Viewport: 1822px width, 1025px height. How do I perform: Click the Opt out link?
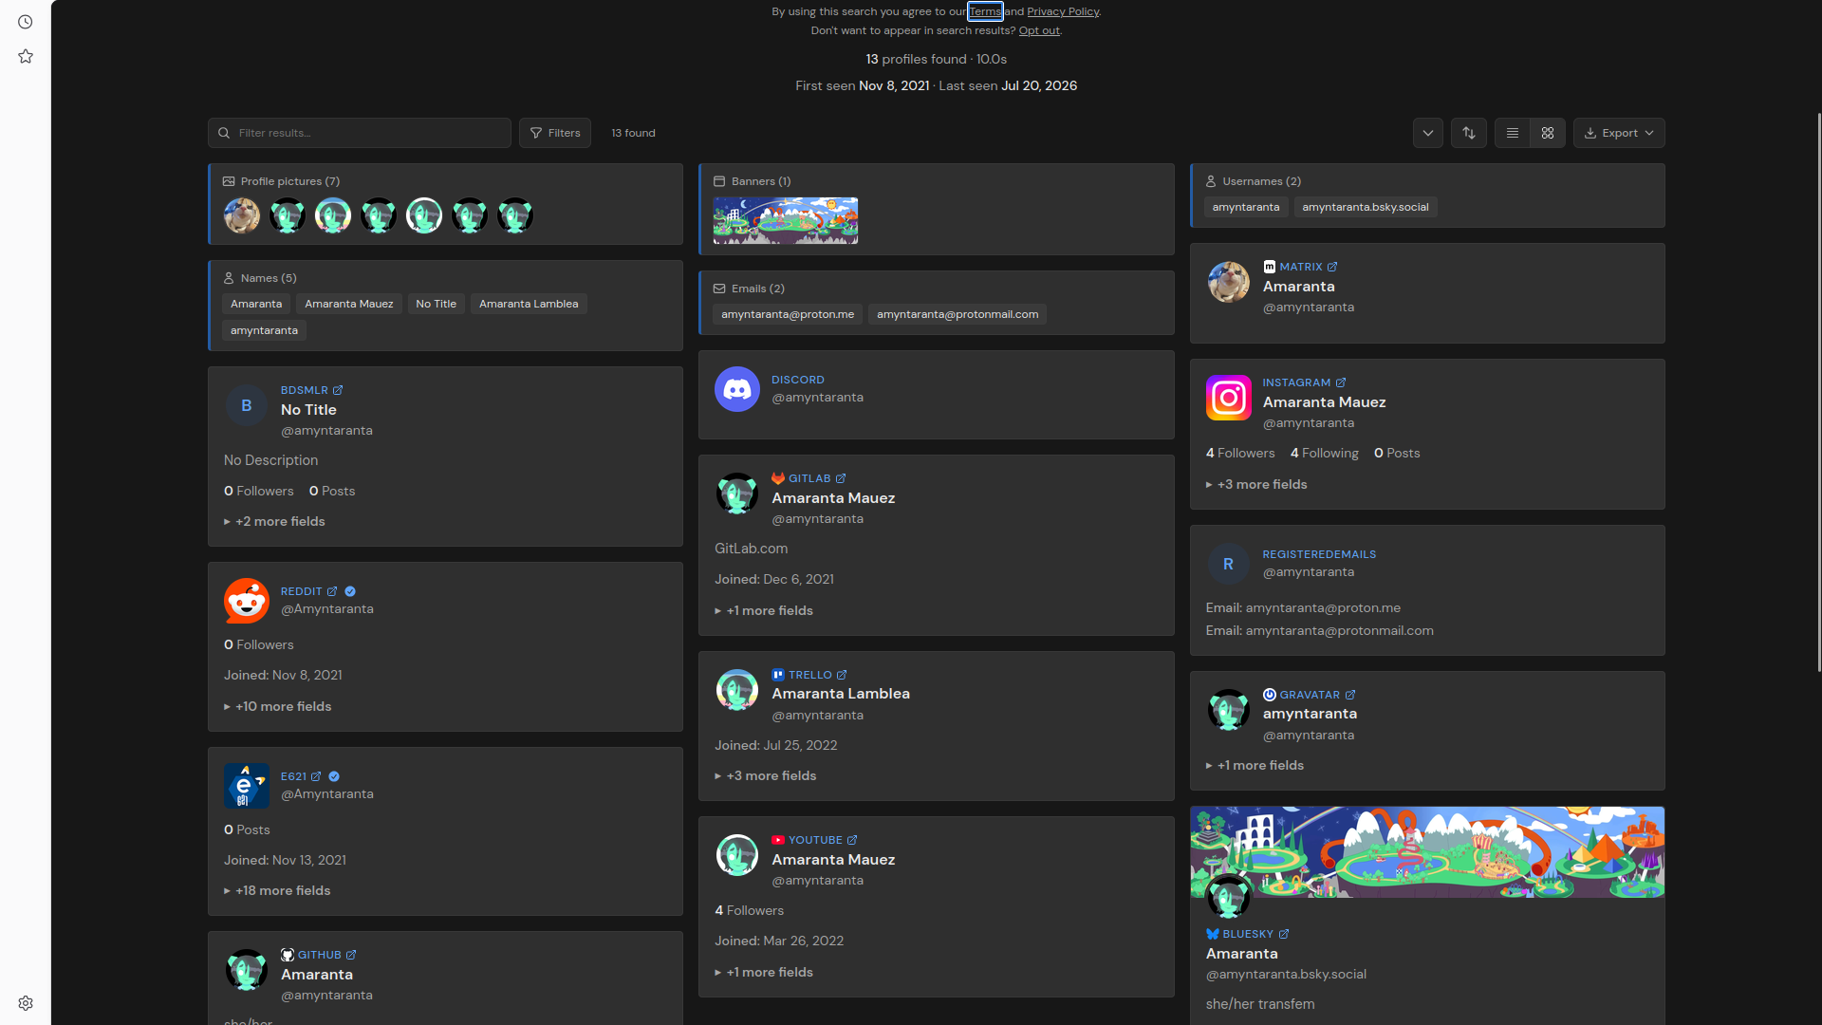click(x=1039, y=30)
